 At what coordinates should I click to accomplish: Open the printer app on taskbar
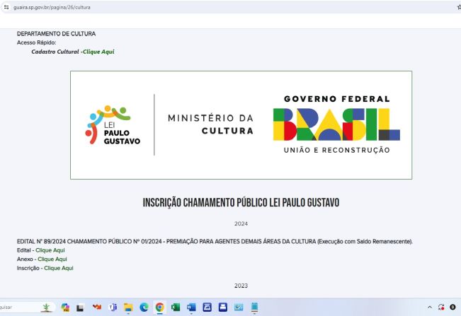click(x=223, y=308)
